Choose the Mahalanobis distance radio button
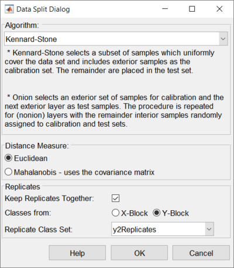Screen dimensions: 234x268 click(80, 172)
